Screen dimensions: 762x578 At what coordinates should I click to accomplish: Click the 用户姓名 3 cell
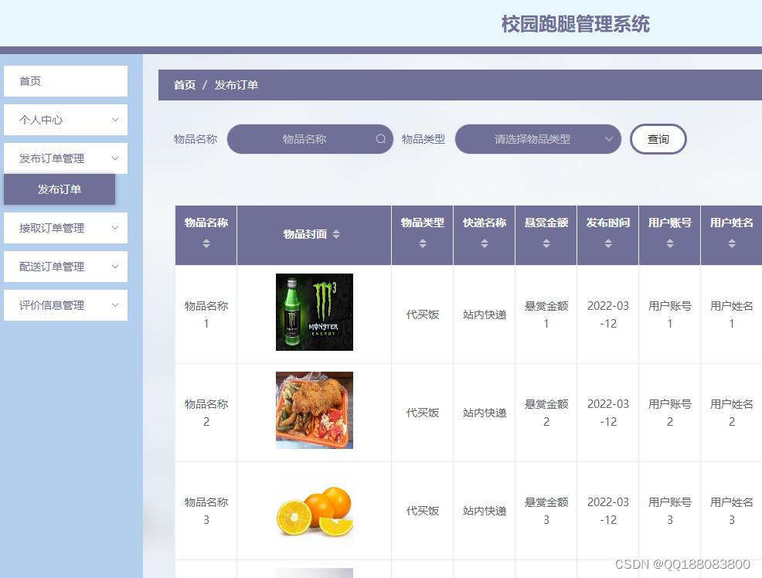point(731,511)
